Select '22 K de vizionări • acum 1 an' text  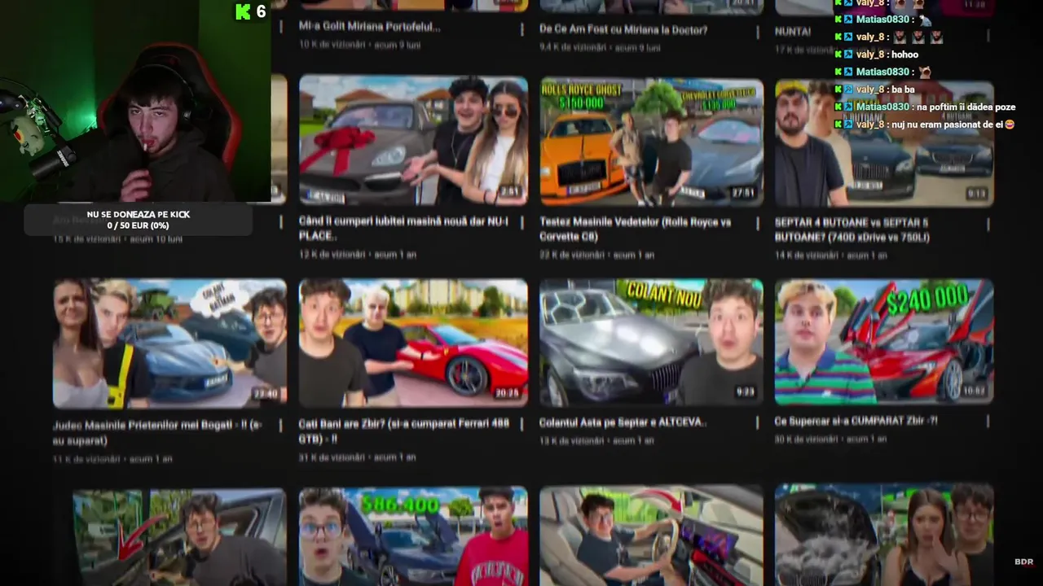pos(597,255)
